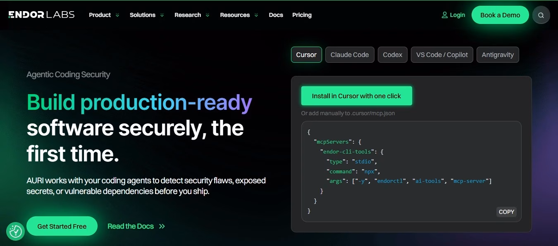Click the Endor Labs logo
This screenshot has width=558, height=246.
click(41, 15)
